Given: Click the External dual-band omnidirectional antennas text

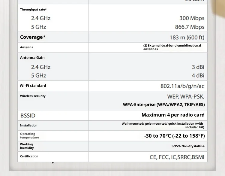Looking at the screenshot, I should coord(172,47).
